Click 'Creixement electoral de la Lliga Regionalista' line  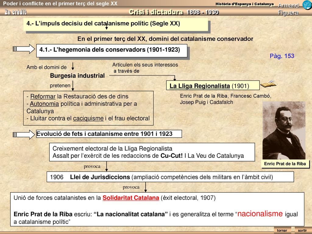(x=112, y=148)
